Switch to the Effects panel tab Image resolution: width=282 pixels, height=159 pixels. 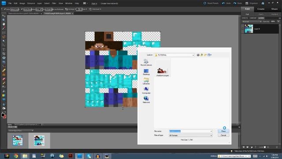[245, 18]
